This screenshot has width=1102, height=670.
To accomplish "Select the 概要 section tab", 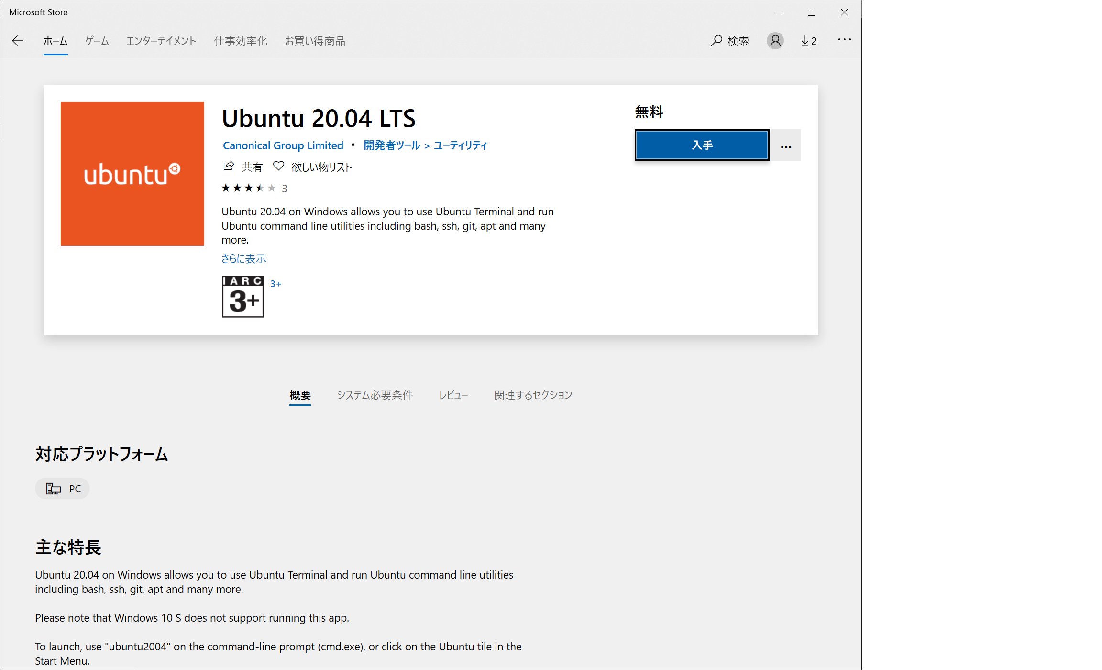I will pos(300,395).
